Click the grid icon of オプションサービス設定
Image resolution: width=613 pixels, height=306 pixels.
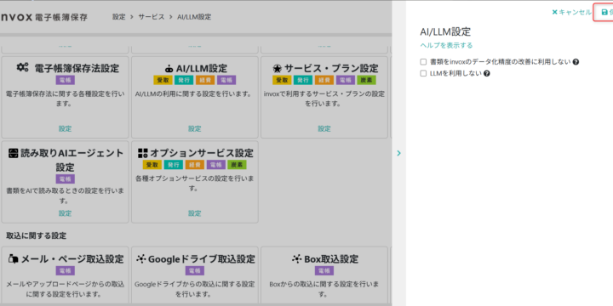[x=143, y=153]
